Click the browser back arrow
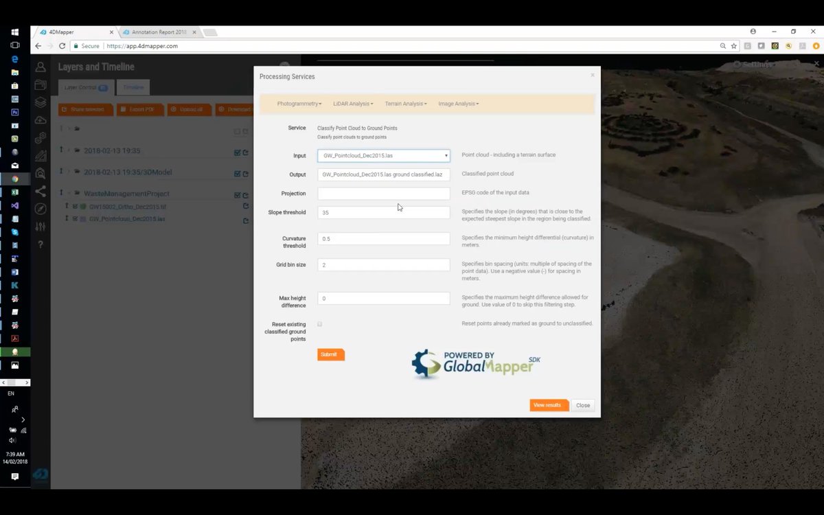824x515 pixels. [x=38, y=46]
